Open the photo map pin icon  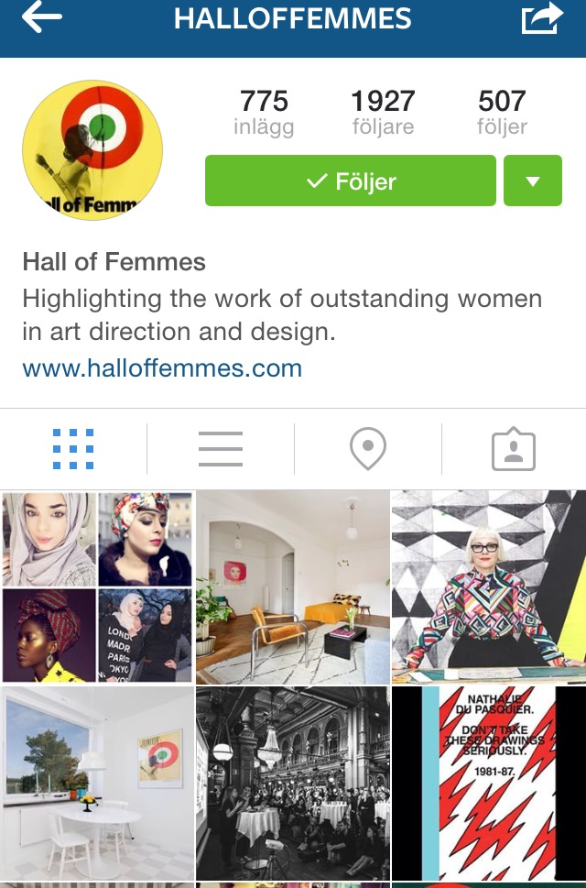(x=368, y=448)
